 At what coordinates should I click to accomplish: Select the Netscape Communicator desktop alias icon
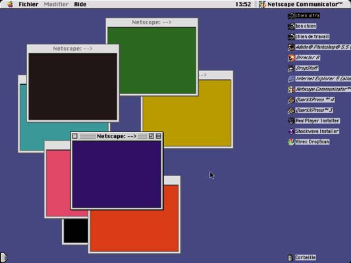(291, 89)
